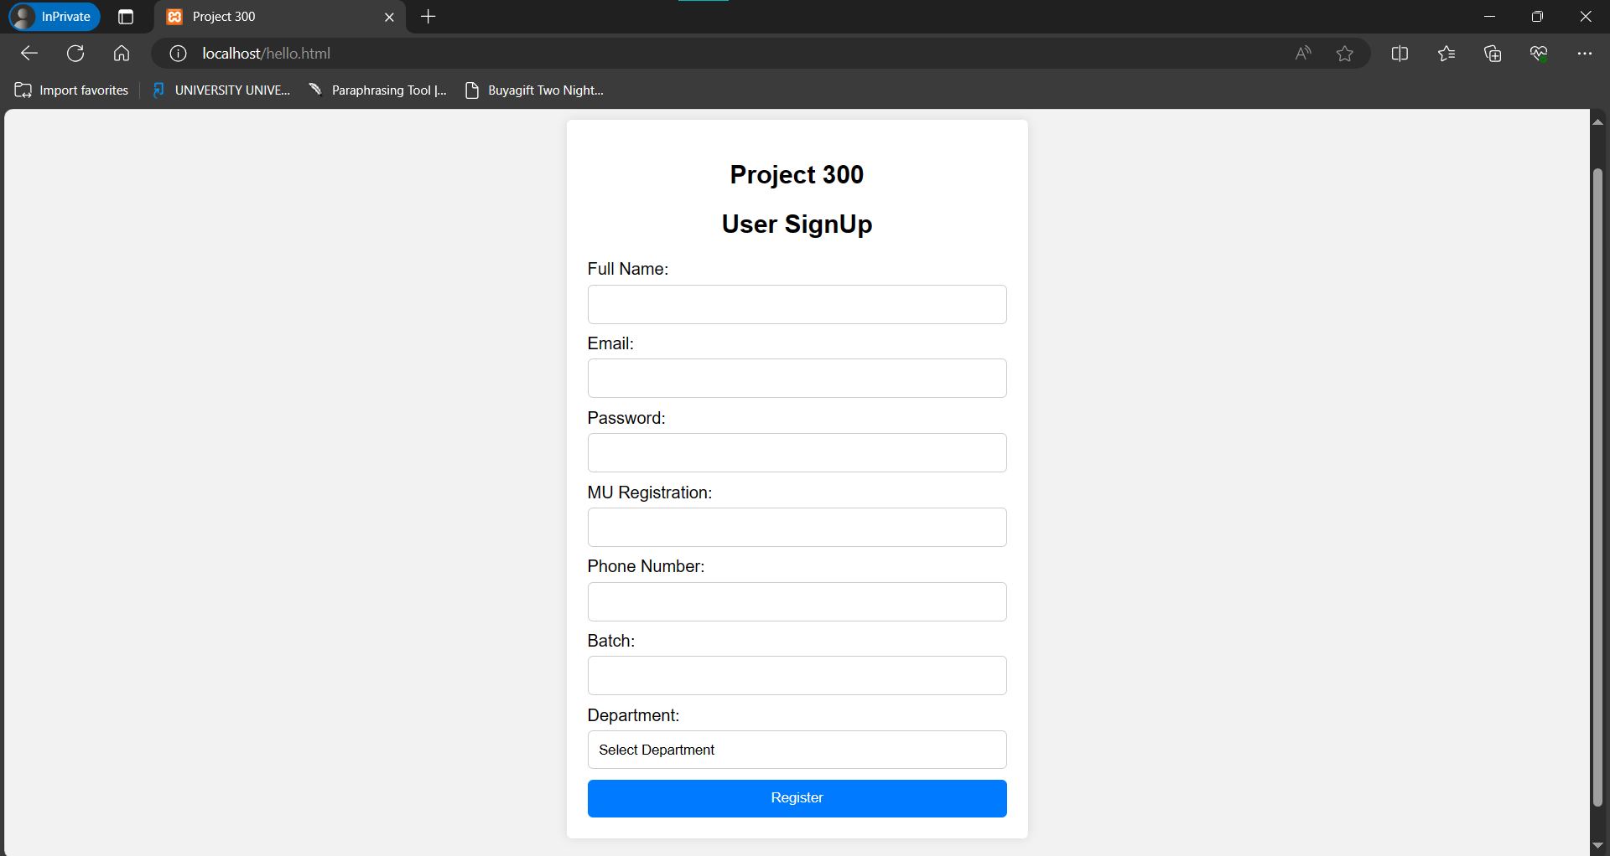Open Read Aloud icon in address bar
This screenshot has width=1610, height=856.
click(x=1302, y=54)
